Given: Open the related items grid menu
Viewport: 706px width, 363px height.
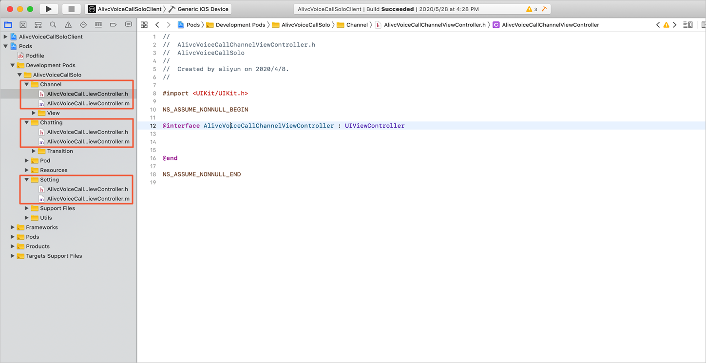Looking at the screenshot, I should [x=144, y=25].
